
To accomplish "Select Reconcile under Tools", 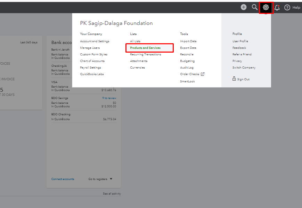I will [x=187, y=54].
